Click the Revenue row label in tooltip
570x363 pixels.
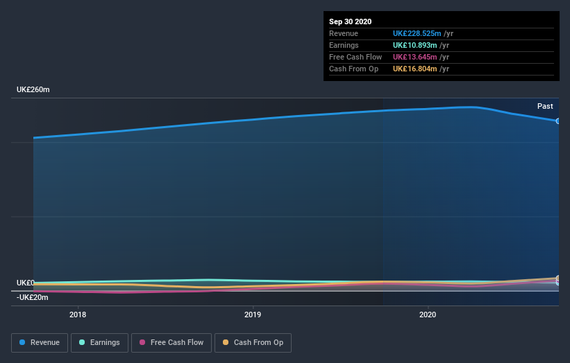coord(344,34)
